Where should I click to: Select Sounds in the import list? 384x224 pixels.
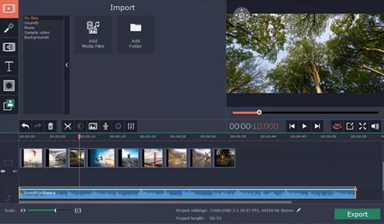coord(31,23)
